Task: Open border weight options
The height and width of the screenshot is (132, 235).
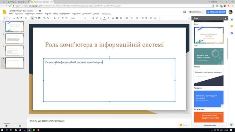Action: coord(62,18)
